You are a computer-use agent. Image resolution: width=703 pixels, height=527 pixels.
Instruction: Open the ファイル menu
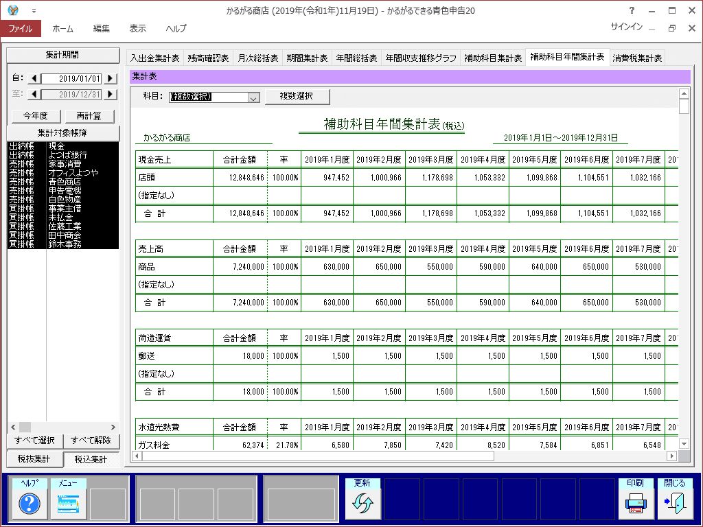coord(21,29)
